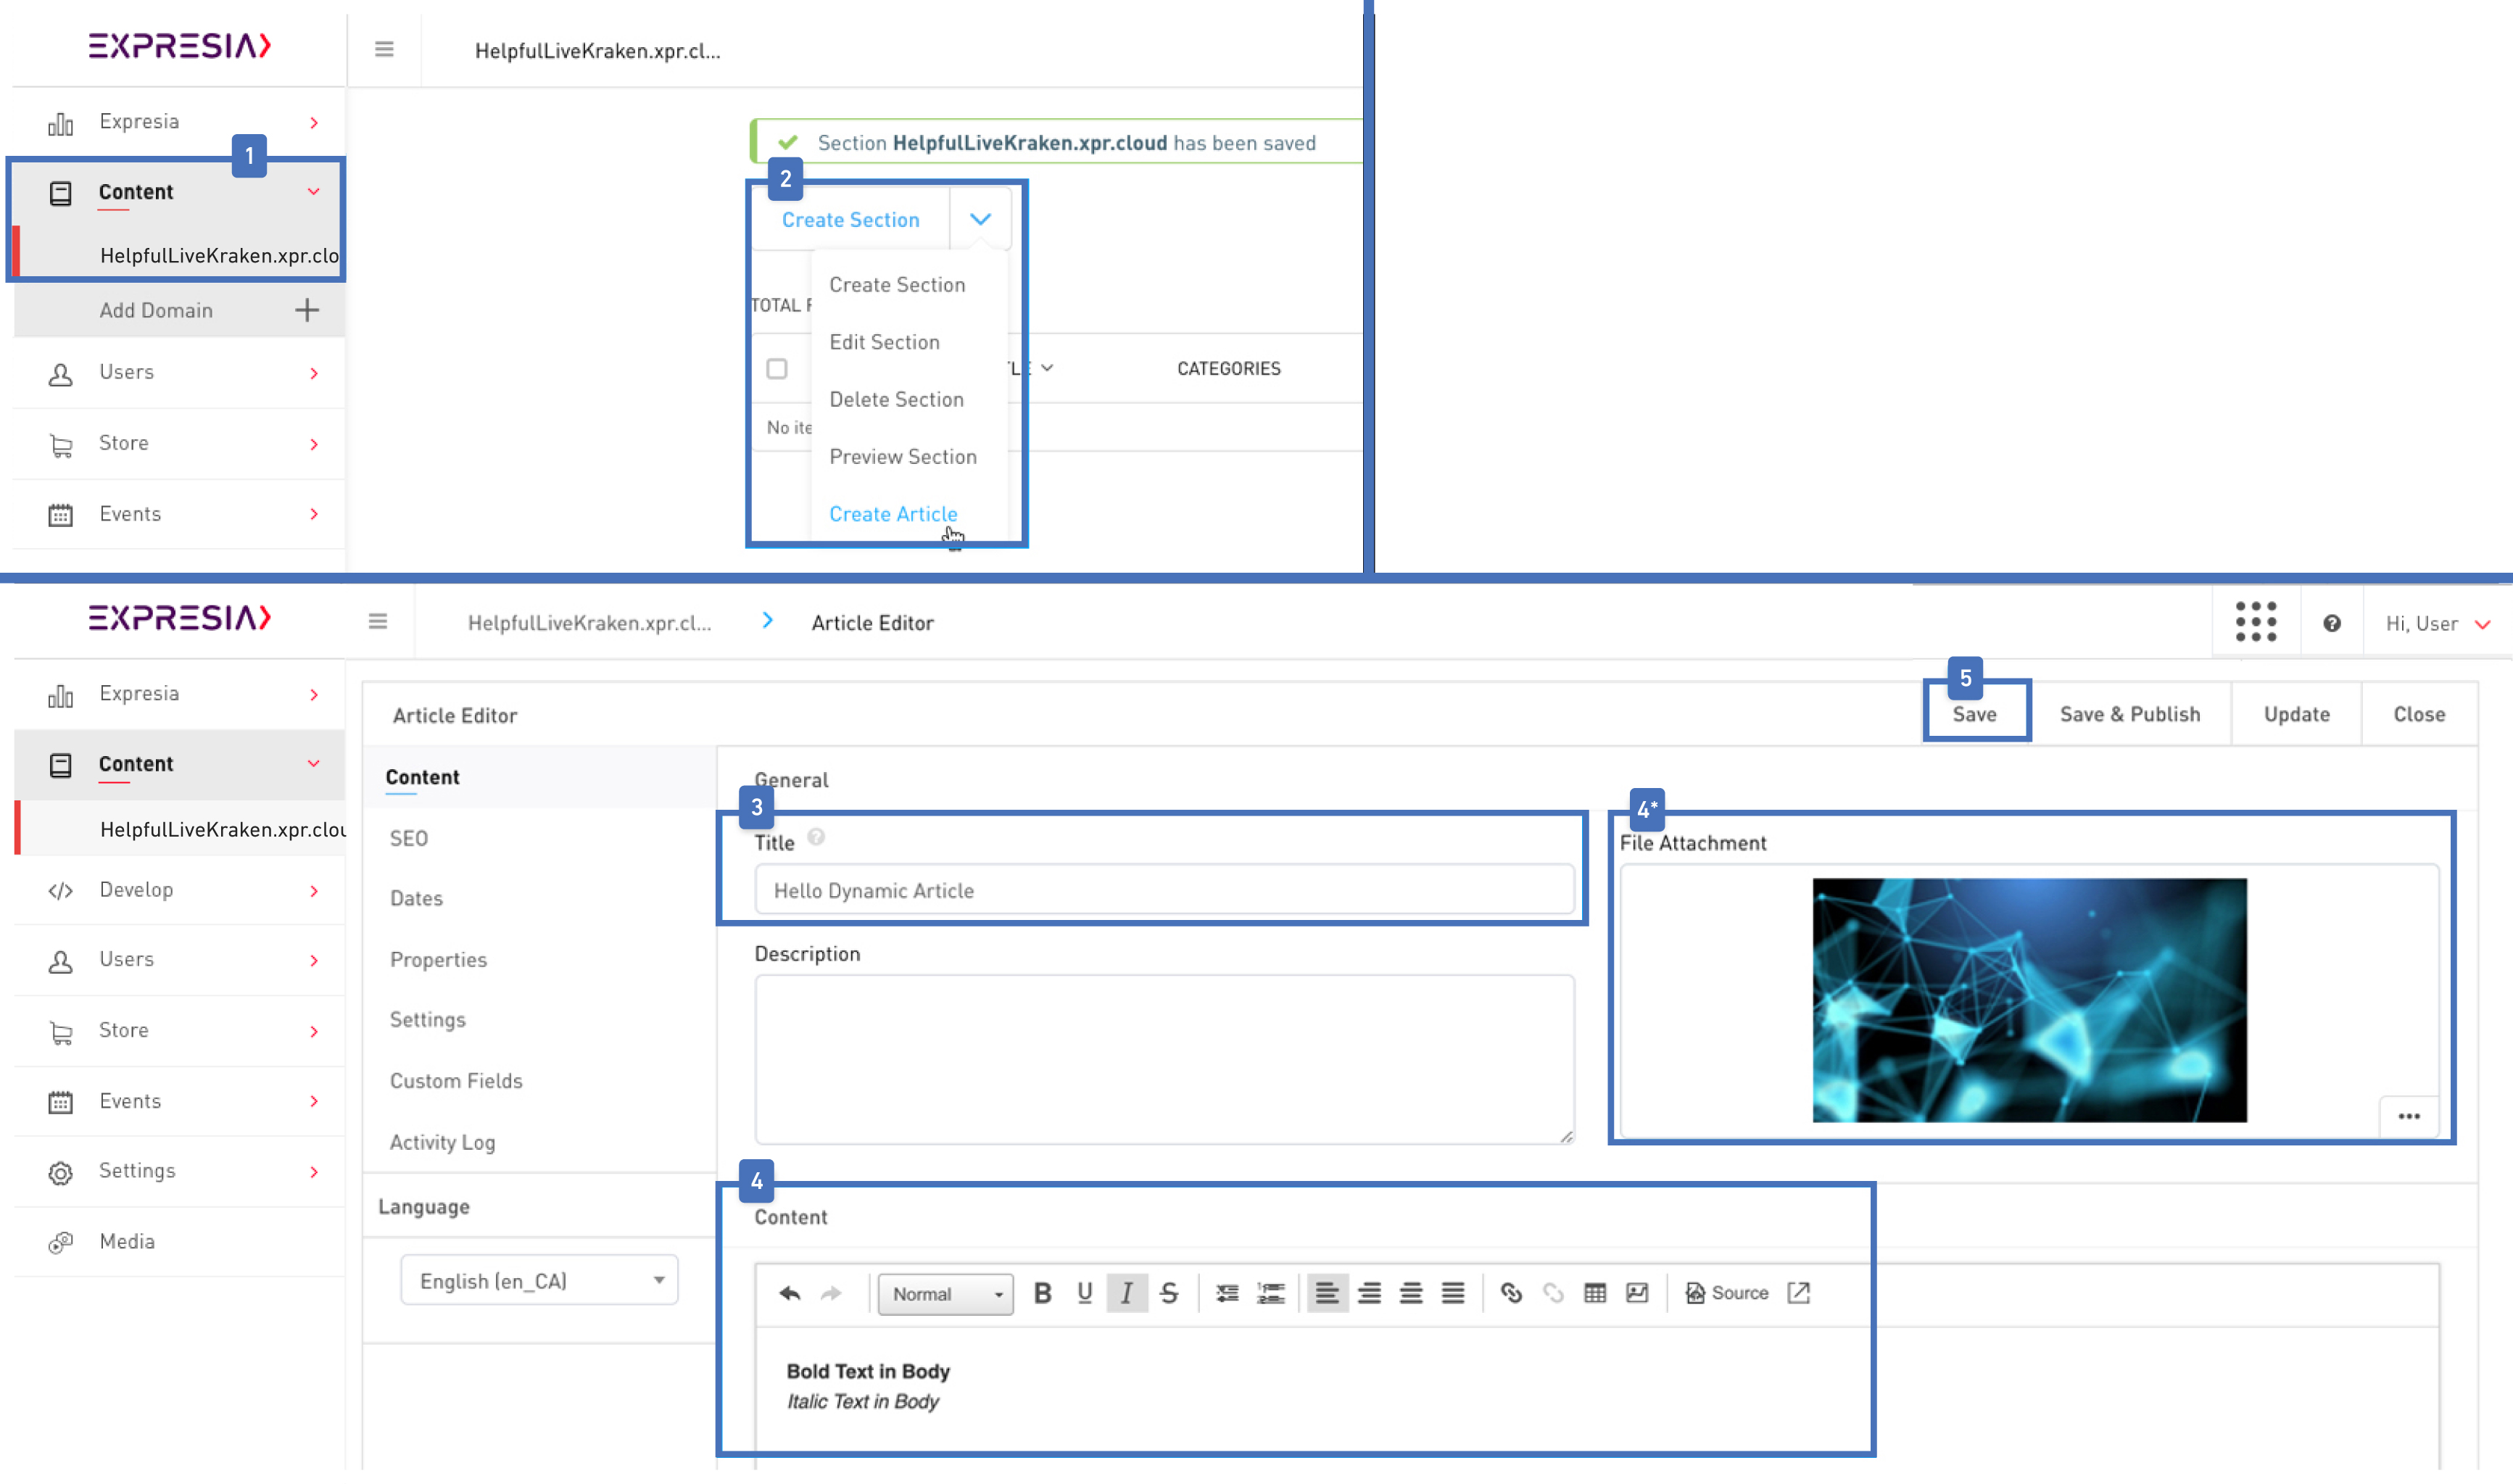
Task: Click Save & Publish
Action: click(2129, 713)
